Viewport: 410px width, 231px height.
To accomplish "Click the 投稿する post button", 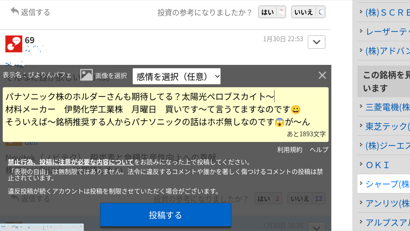I will click(x=165, y=215).
